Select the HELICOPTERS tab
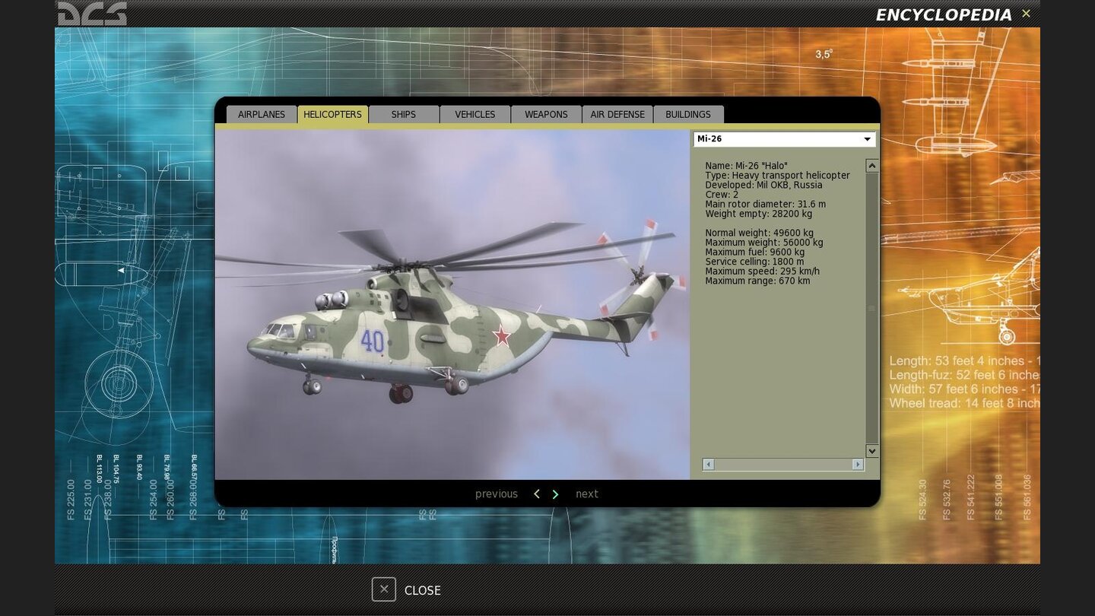This screenshot has height=616, width=1095. 332,114
